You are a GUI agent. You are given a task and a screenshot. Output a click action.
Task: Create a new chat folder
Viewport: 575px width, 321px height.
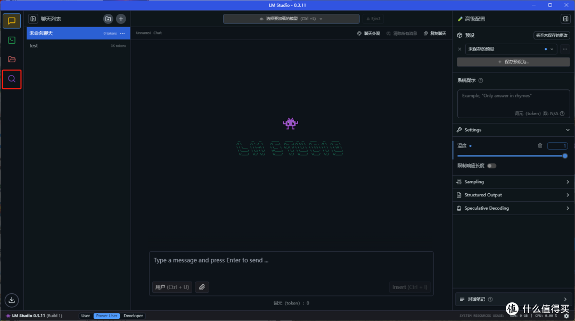click(108, 19)
